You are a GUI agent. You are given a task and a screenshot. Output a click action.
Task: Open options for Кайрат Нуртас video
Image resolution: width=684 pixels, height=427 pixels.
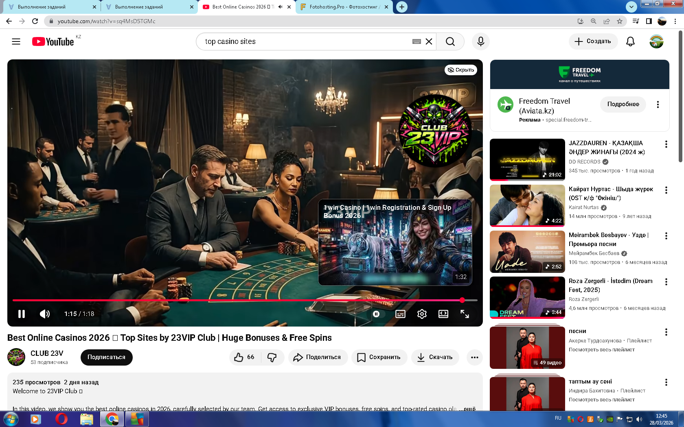[x=666, y=190]
